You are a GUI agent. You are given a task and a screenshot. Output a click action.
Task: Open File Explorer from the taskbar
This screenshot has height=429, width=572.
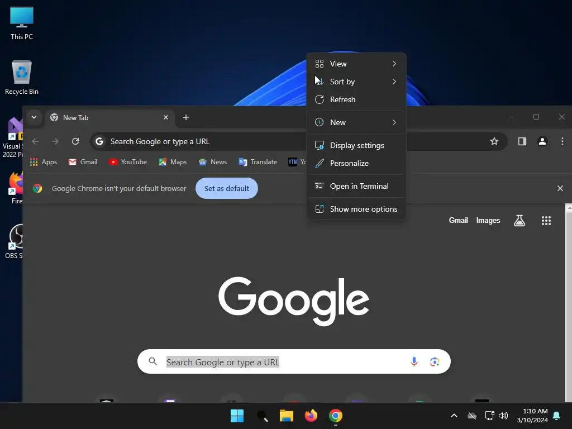pos(287,416)
